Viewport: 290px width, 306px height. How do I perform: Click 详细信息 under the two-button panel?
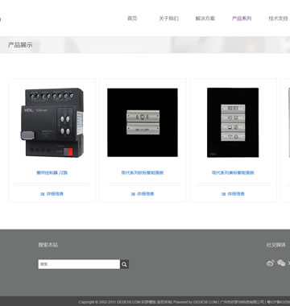(x=145, y=194)
